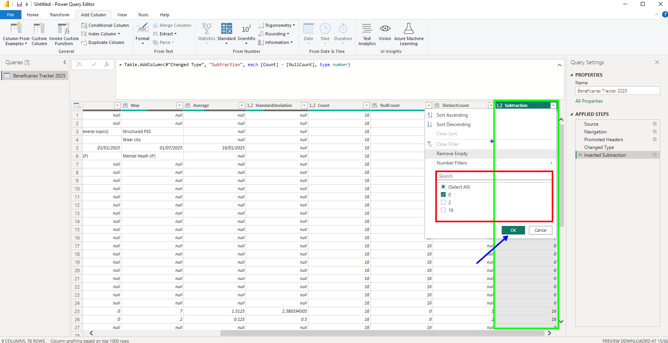668x343 pixels.
Task: Open Column From Examples tool
Action: [16, 29]
